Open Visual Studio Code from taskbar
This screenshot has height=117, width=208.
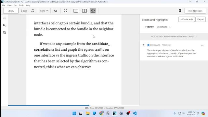click(x=135, y=113)
